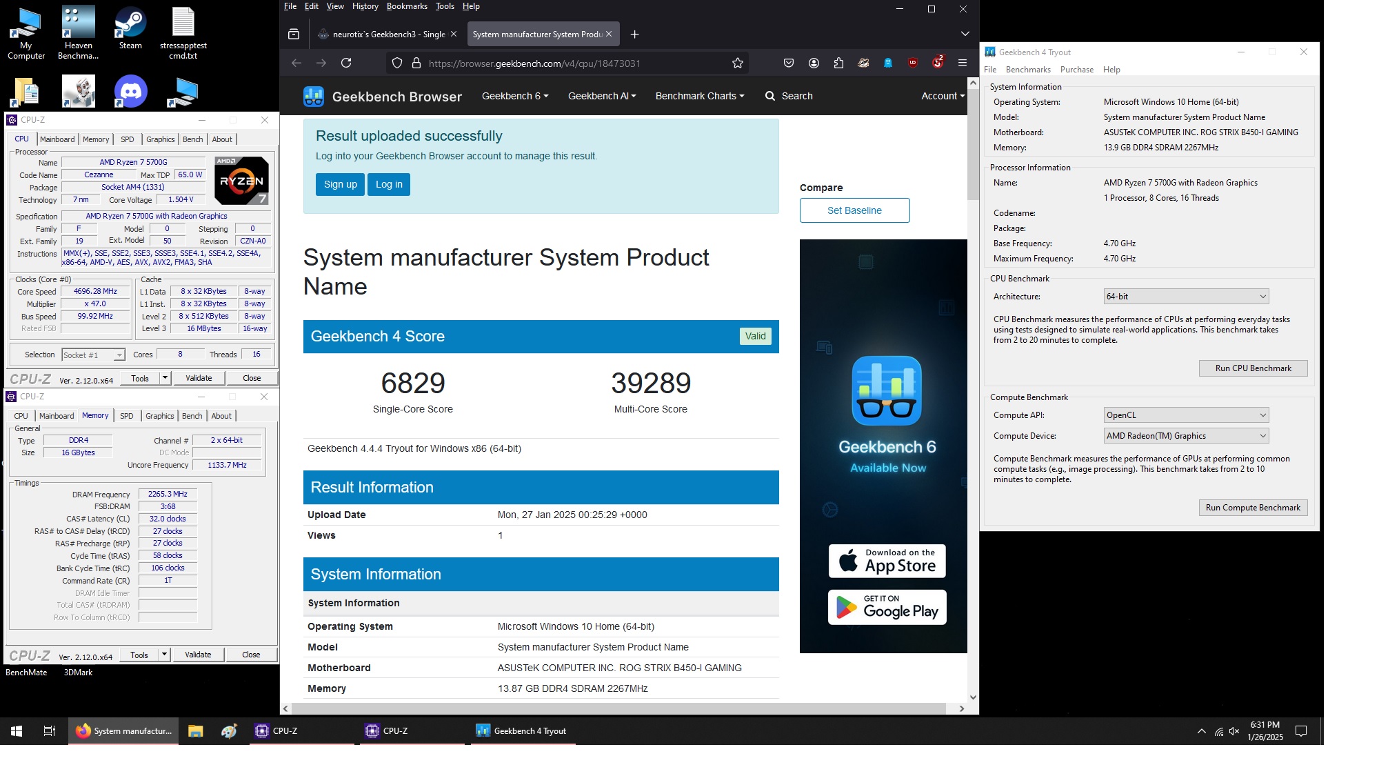1379x776 pixels.
Task: Save page to Pocket icon
Action: coord(789,63)
